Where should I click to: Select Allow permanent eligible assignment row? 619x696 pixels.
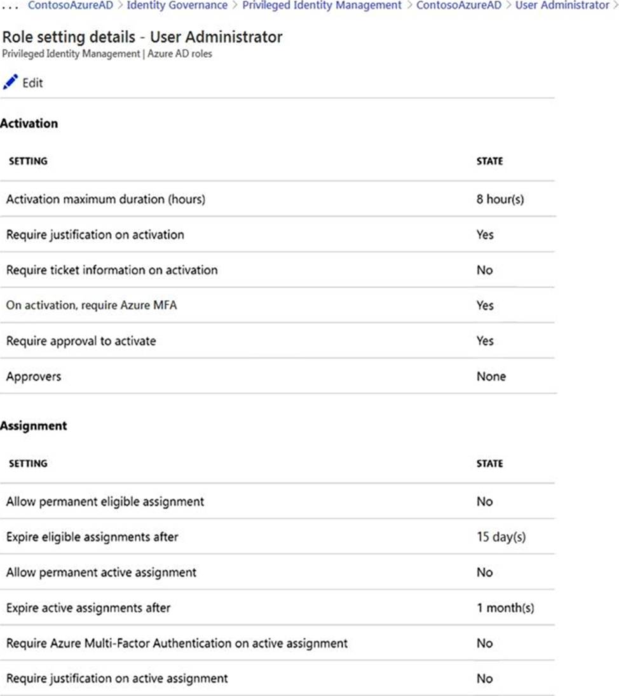(105, 502)
